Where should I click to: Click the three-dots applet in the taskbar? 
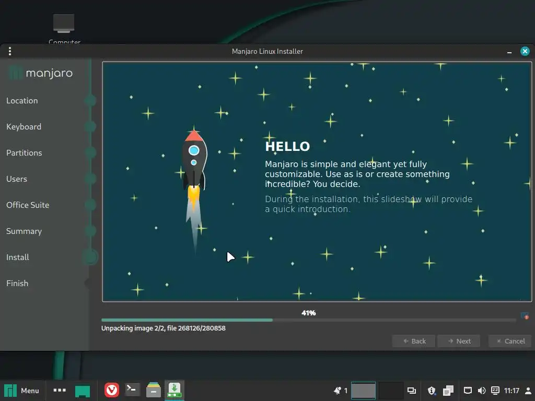tap(60, 390)
